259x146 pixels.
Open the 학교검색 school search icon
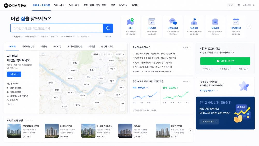194,22
